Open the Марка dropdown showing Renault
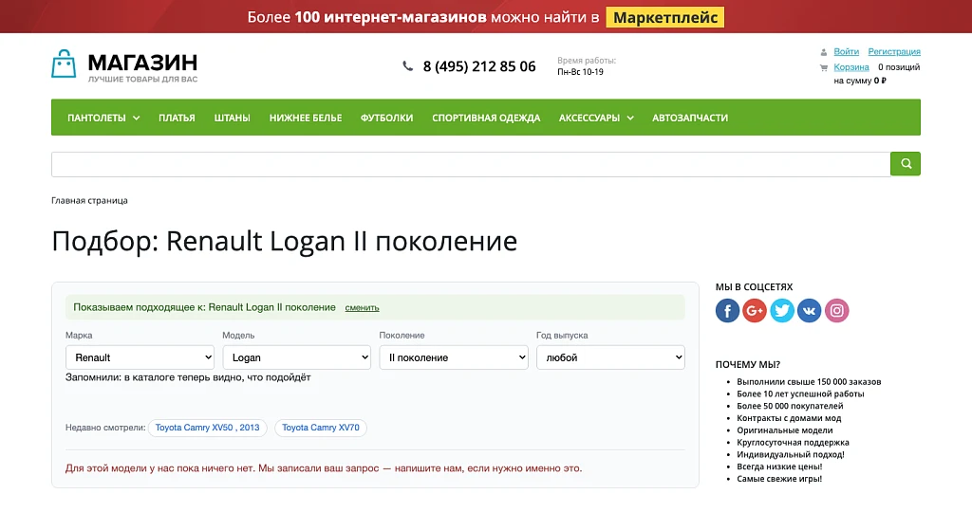This screenshot has width=972, height=512. tap(140, 357)
